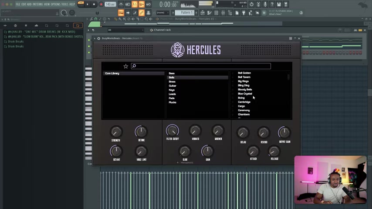Screen dimensions: 372x209
Task: Click the audio editor scissors icon
Action: coord(258,4)
